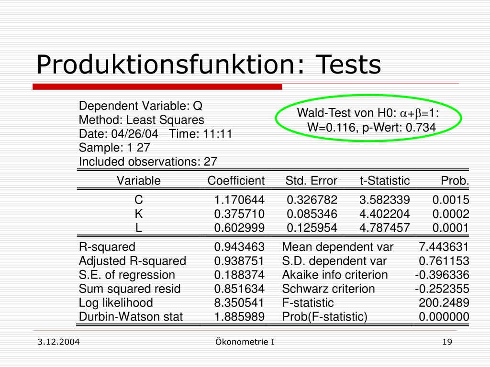Click the 'Sum squared resid' label
490x367 pixels.
click(x=129, y=289)
